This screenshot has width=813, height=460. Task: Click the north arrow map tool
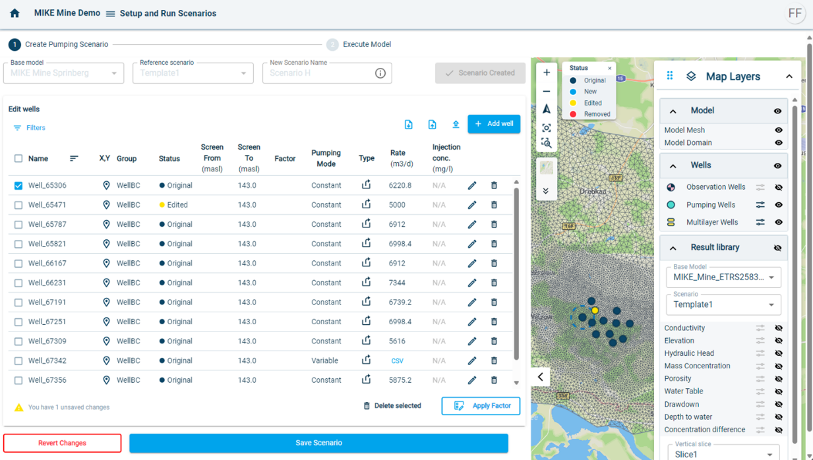tap(547, 109)
